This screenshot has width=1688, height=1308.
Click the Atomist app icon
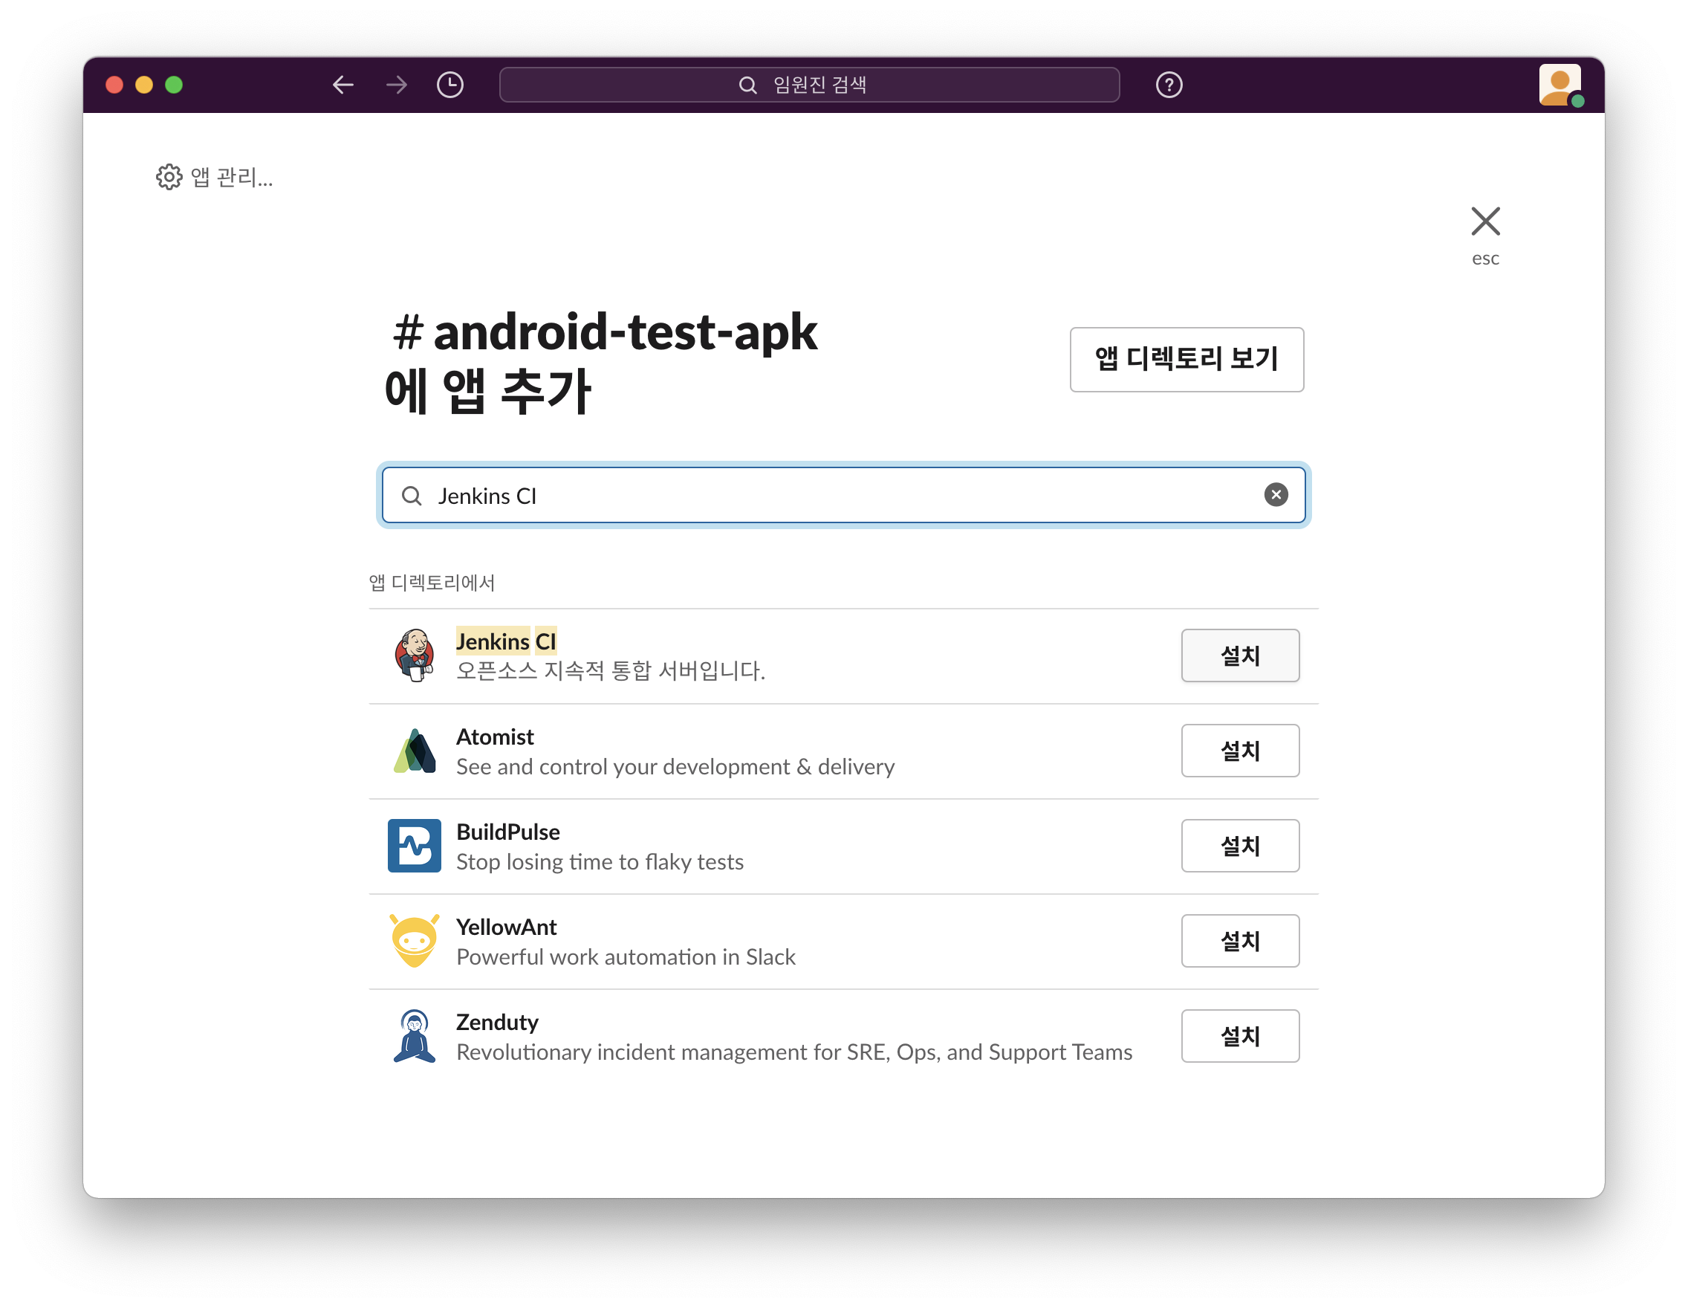(x=415, y=751)
